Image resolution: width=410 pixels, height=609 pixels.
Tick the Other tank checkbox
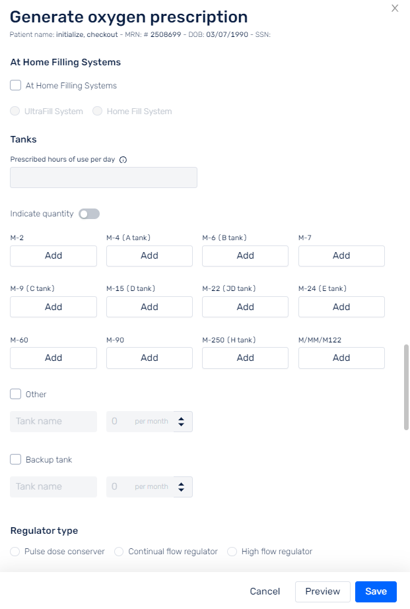click(x=16, y=394)
